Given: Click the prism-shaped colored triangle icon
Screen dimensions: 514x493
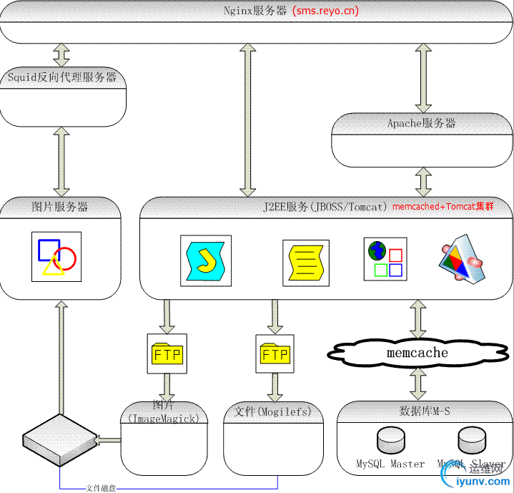Looking at the screenshot, I should (463, 258).
